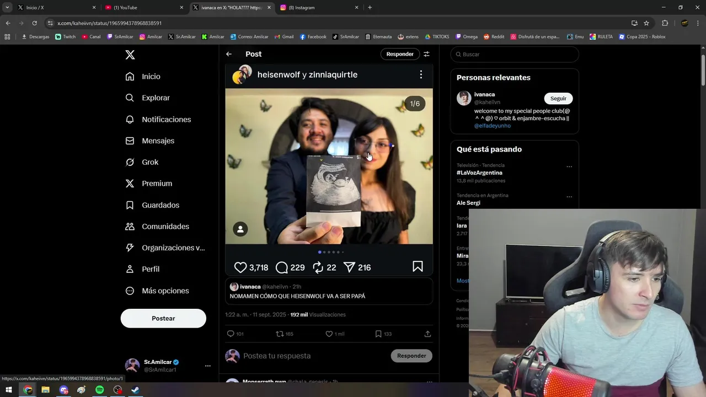The width and height of the screenshot is (706, 397).
Task: Open Explorar in the sidebar
Action: 147,98
